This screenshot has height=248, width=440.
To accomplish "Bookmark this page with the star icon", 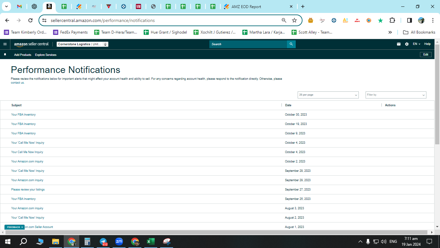I will [294, 20].
